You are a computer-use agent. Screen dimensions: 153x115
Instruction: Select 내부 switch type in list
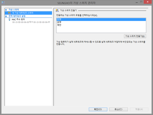tap(101, 22)
